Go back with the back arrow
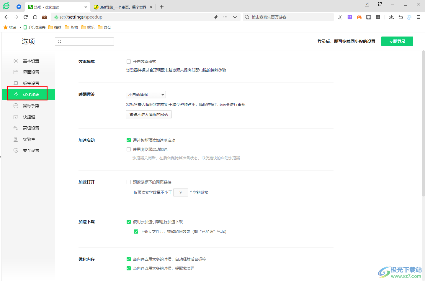The width and height of the screenshot is (425, 281). [x=6, y=17]
